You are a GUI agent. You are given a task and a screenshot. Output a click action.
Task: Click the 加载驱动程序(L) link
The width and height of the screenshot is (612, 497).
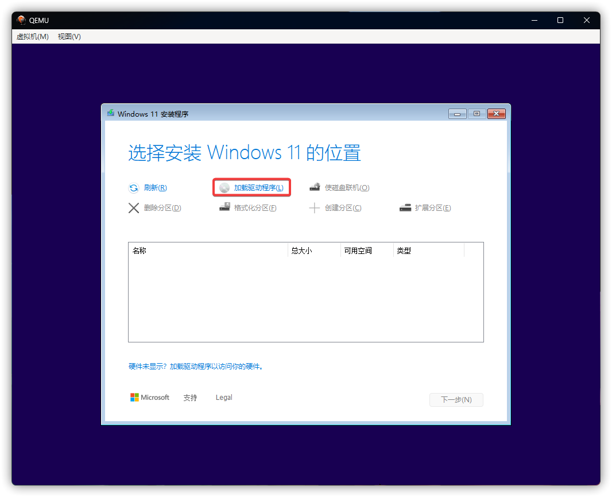[258, 188]
